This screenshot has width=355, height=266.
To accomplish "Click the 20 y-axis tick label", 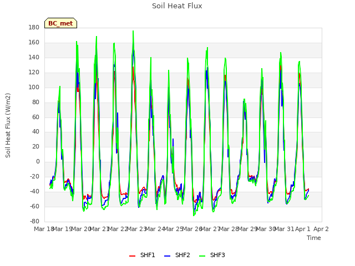I will (x=35, y=146).
